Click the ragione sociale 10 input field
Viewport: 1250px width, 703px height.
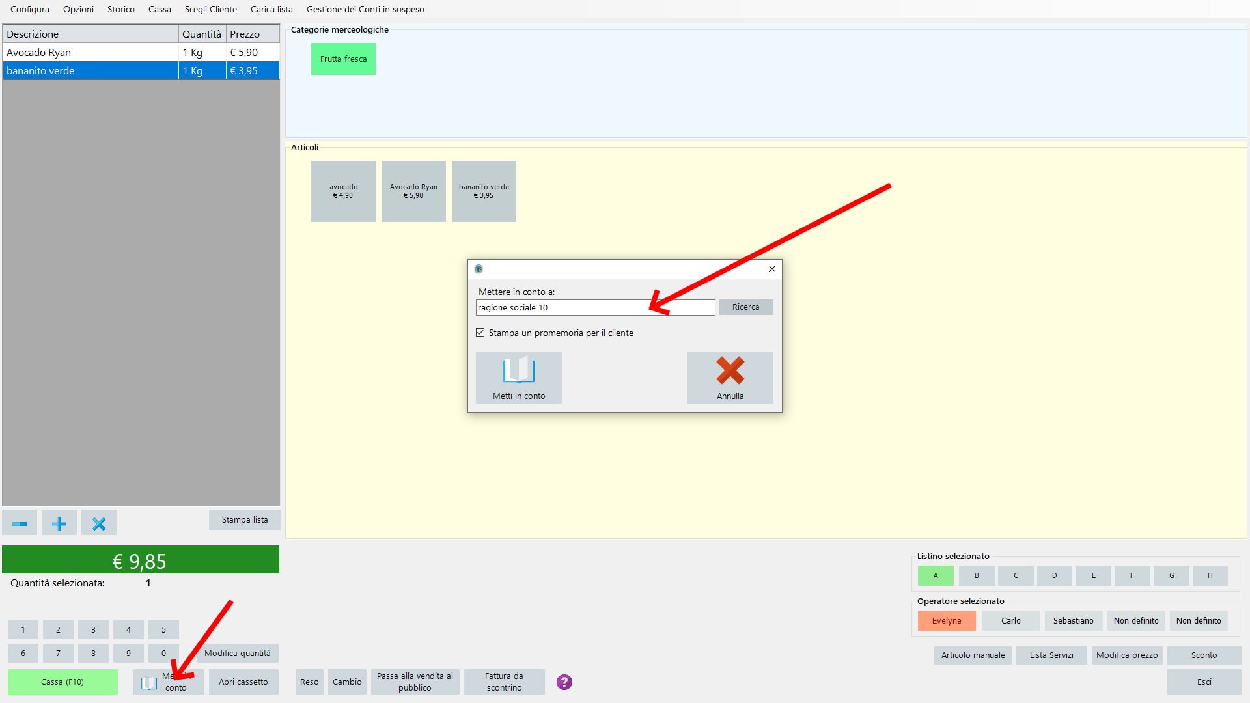pos(595,307)
